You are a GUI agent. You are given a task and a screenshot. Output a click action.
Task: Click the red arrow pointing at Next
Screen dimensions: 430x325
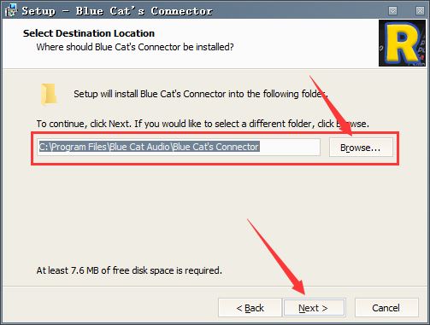[x=276, y=257]
